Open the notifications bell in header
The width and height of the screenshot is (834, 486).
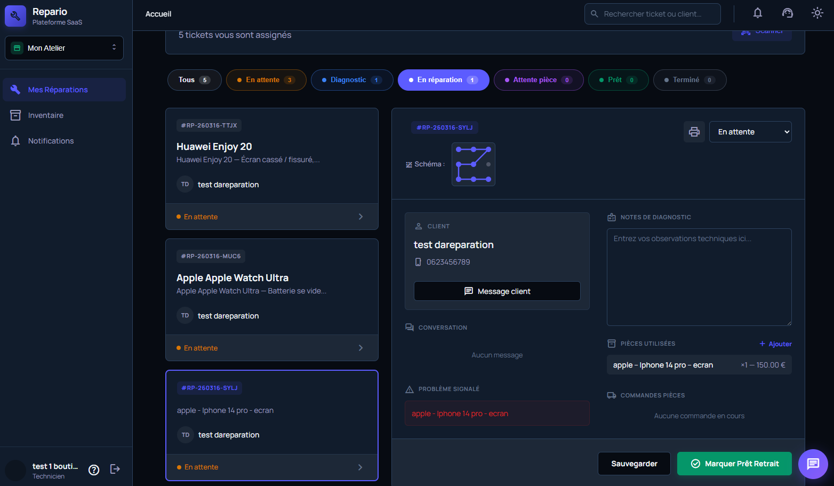coord(757,13)
